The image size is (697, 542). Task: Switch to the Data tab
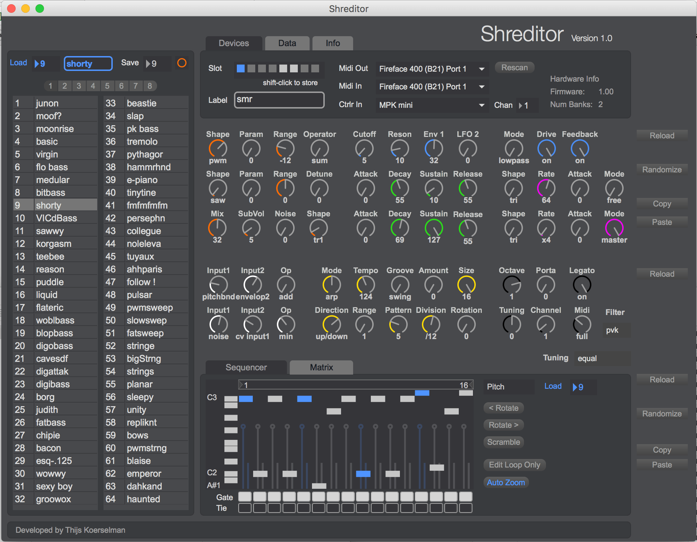(x=287, y=43)
